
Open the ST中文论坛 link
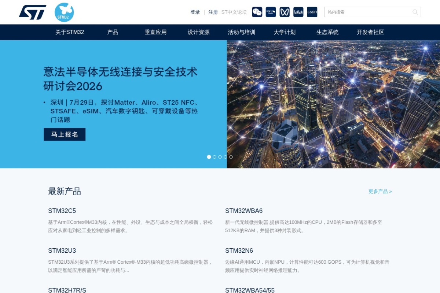click(234, 12)
